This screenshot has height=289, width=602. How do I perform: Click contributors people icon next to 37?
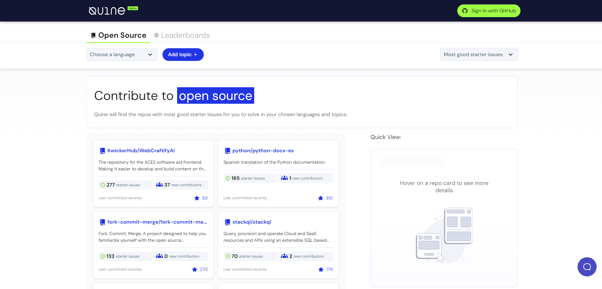[x=159, y=185]
